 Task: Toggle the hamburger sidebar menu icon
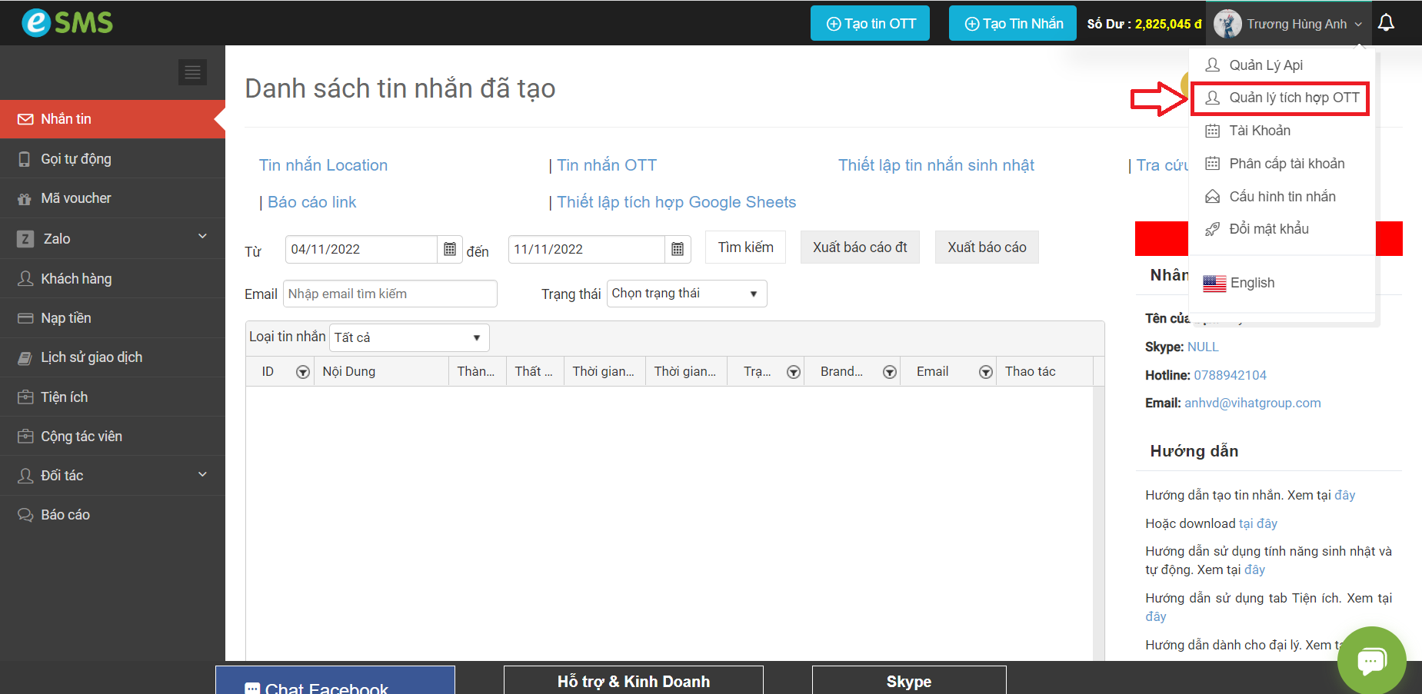click(x=192, y=72)
